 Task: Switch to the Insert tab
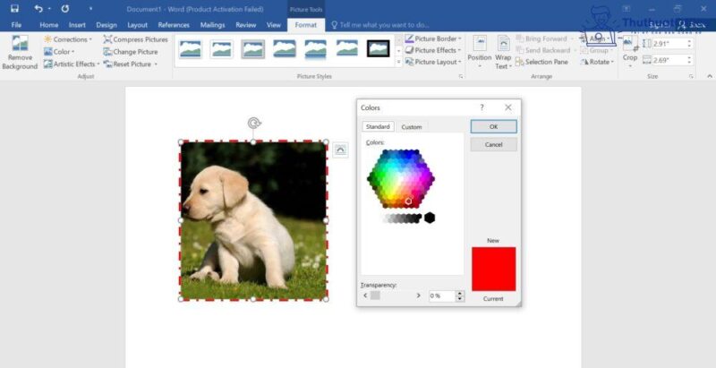(77, 25)
